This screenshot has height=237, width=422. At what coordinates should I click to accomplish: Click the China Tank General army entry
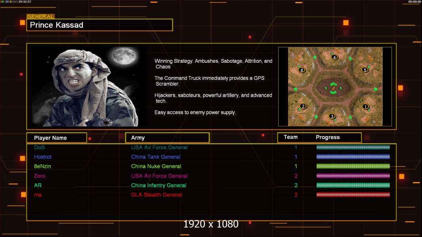coord(156,157)
